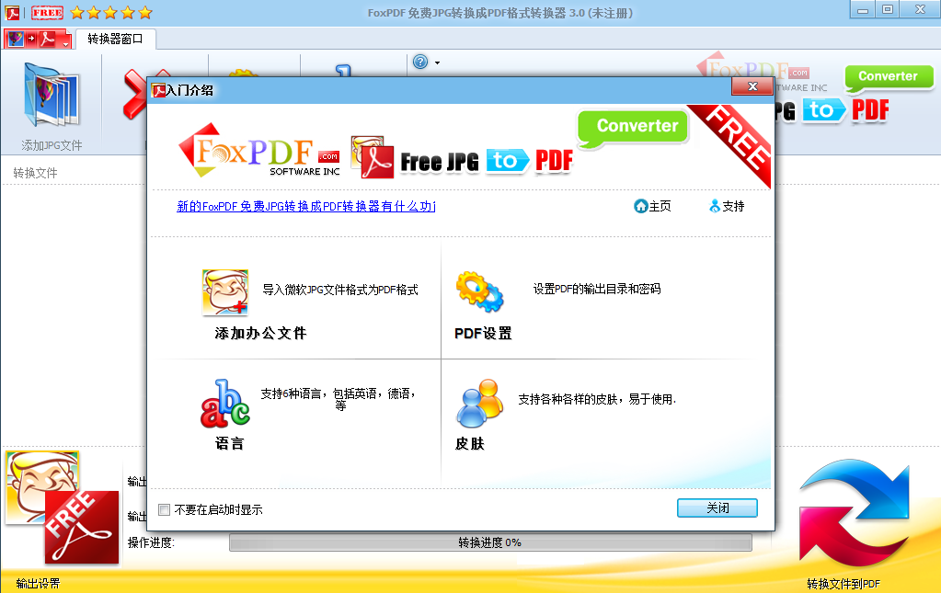Click the 操作进度 label
Viewport: 941px width, 593px height.
coord(151,542)
